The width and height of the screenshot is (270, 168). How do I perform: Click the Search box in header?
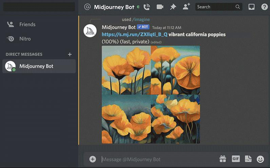click(x=215, y=7)
